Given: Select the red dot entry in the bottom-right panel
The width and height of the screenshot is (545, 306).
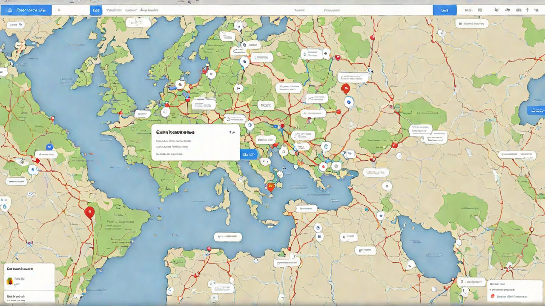Looking at the screenshot, I should [x=493, y=296].
